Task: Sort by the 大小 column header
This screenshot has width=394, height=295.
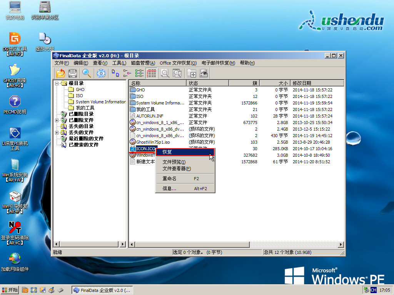Action: point(275,83)
